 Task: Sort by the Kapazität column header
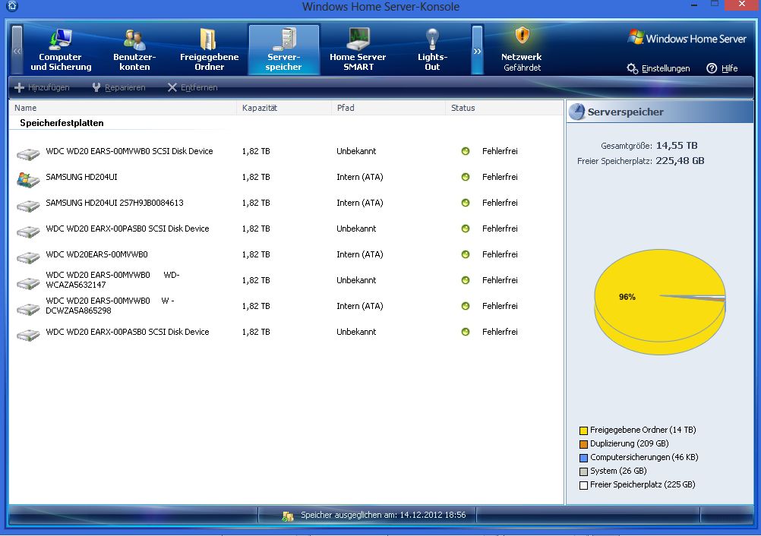[284, 108]
